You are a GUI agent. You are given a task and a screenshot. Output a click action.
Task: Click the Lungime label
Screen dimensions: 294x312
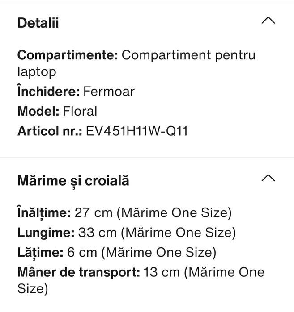click(x=46, y=233)
